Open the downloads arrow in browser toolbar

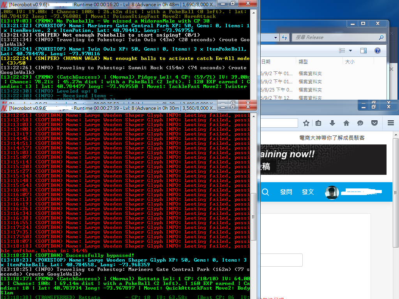click(x=332, y=123)
